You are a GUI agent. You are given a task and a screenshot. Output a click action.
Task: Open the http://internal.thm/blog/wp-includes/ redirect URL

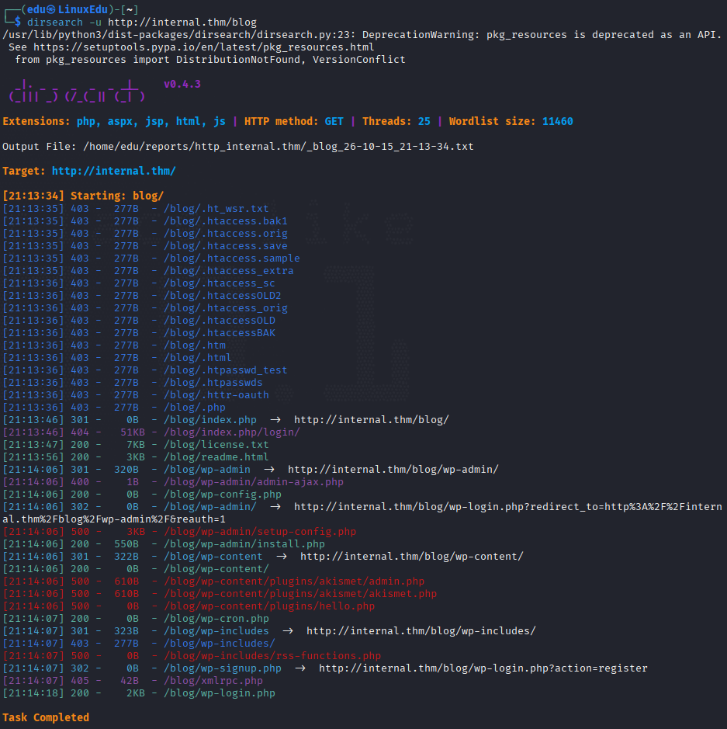coord(421,631)
